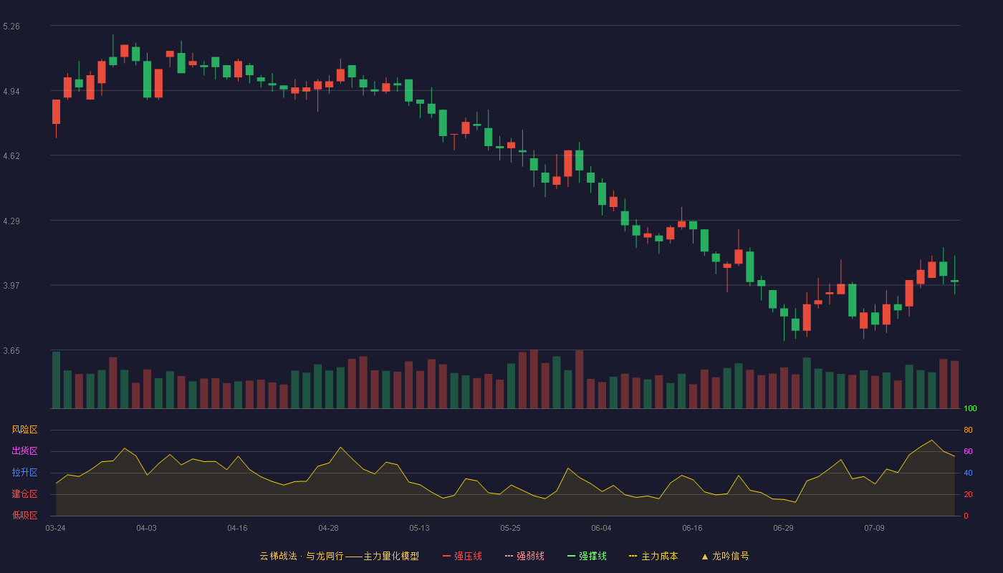Click the 3.65 price axis label

tap(11, 351)
